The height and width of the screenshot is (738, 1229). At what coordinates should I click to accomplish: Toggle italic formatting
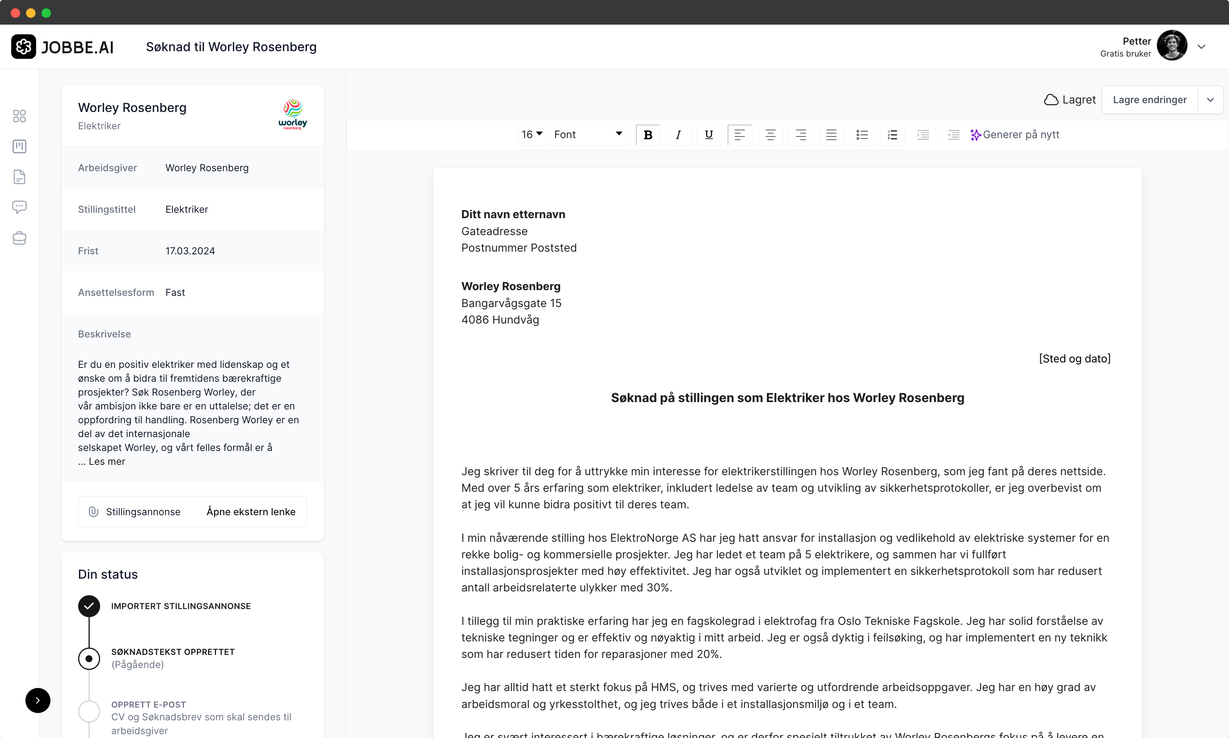tap(678, 135)
